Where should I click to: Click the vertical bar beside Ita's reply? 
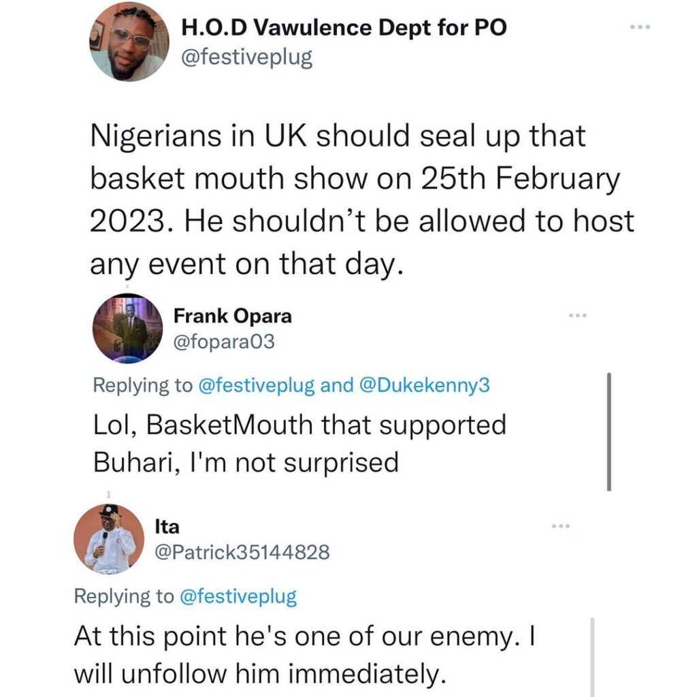click(591, 657)
